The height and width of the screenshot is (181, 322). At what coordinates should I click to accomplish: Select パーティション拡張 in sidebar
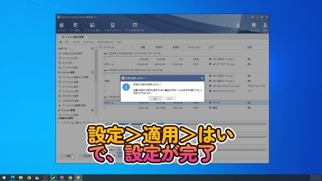point(68,82)
